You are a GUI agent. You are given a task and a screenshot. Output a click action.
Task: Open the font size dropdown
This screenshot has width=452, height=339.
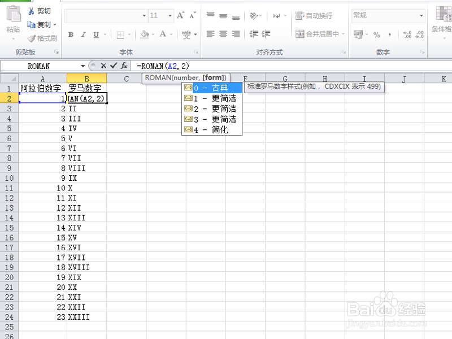click(x=170, y=16)
